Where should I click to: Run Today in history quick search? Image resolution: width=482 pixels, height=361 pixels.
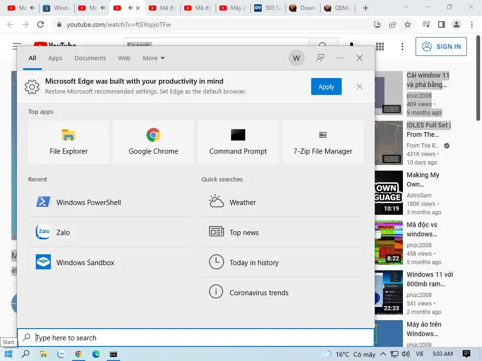(x=283, y=262)
